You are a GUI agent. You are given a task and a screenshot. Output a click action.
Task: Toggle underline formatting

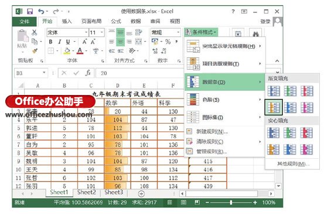point(68,42)
